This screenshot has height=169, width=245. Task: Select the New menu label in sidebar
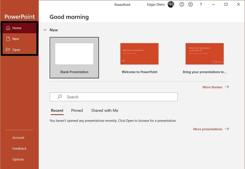point(16,39)
